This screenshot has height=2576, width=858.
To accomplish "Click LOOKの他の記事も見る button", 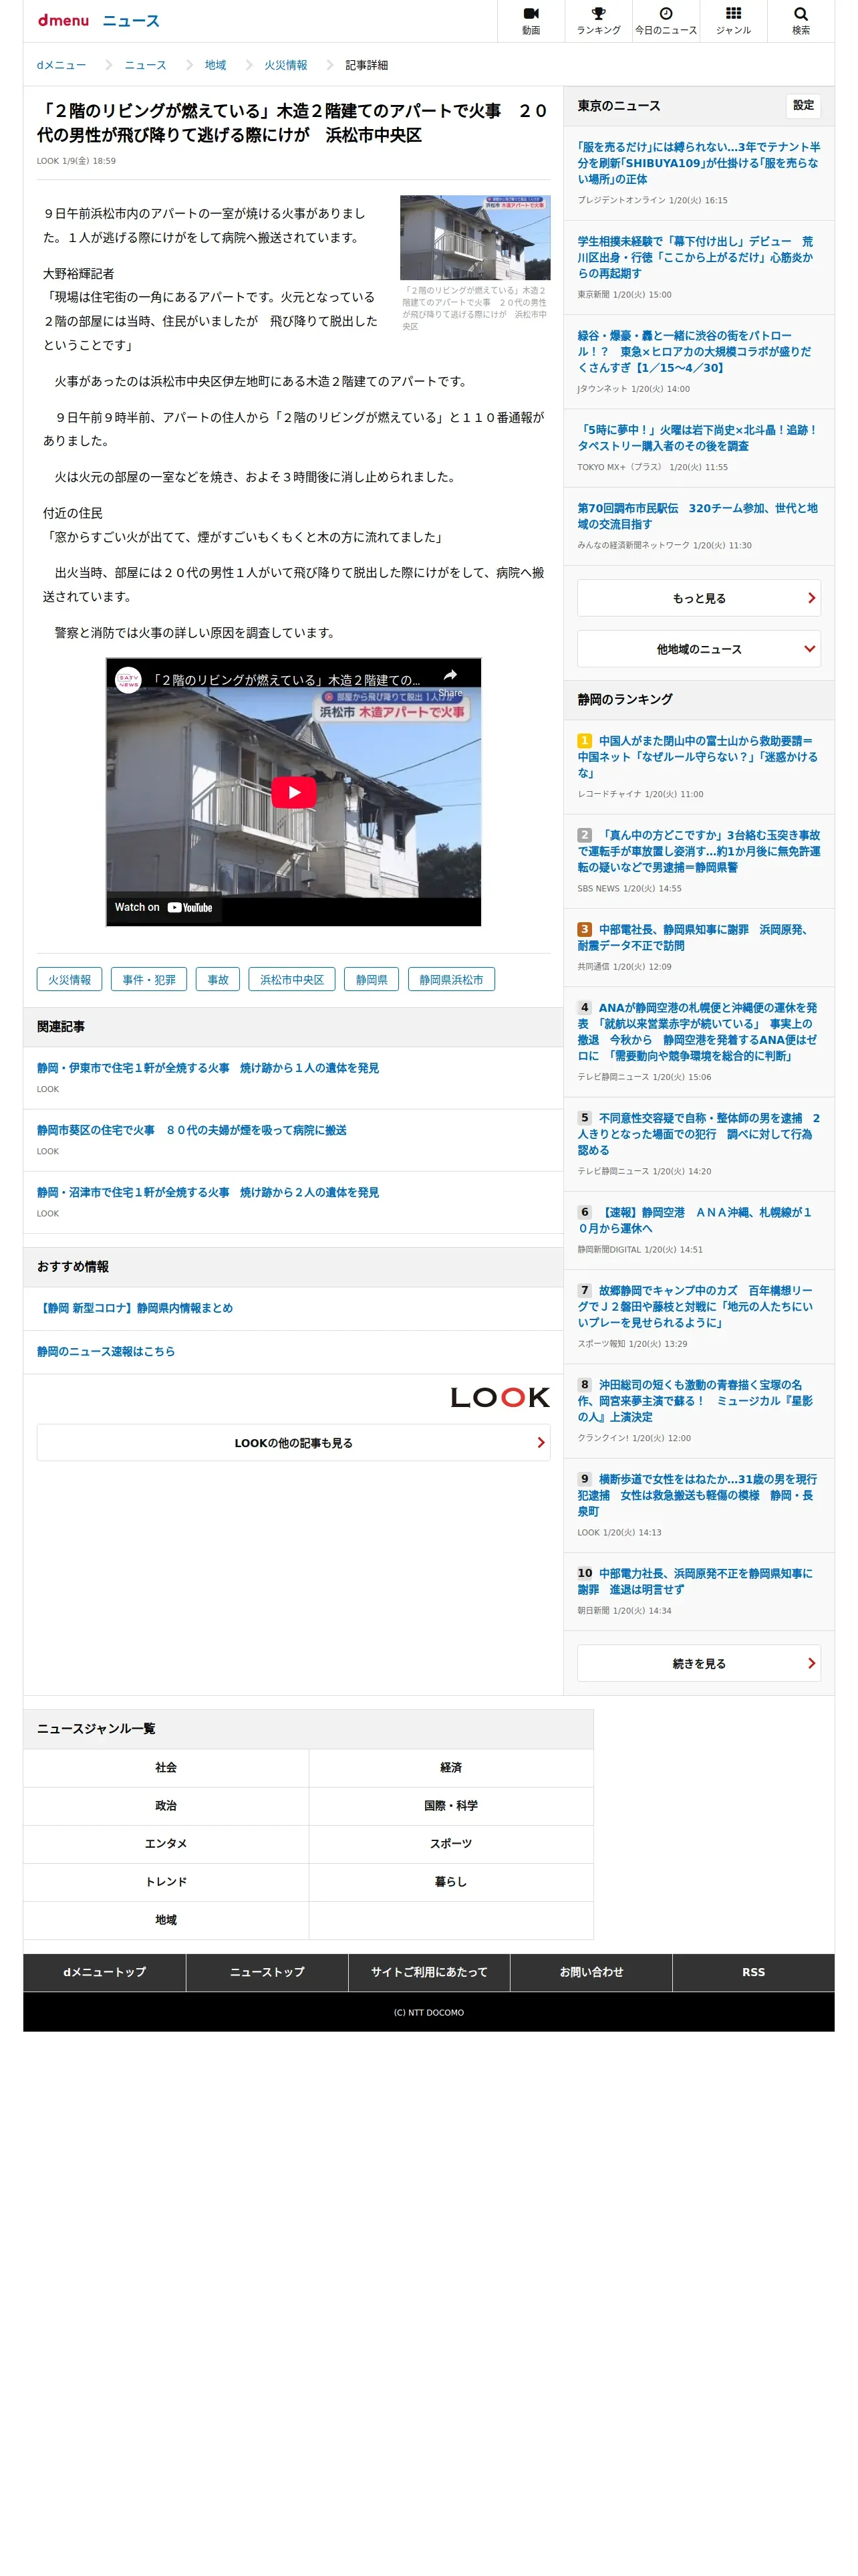I will pos(293,1442).
